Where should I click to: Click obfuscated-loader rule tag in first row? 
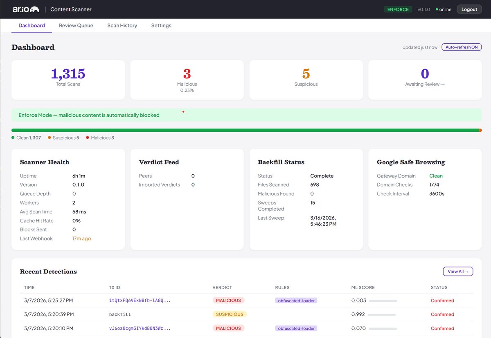(296, 300)
